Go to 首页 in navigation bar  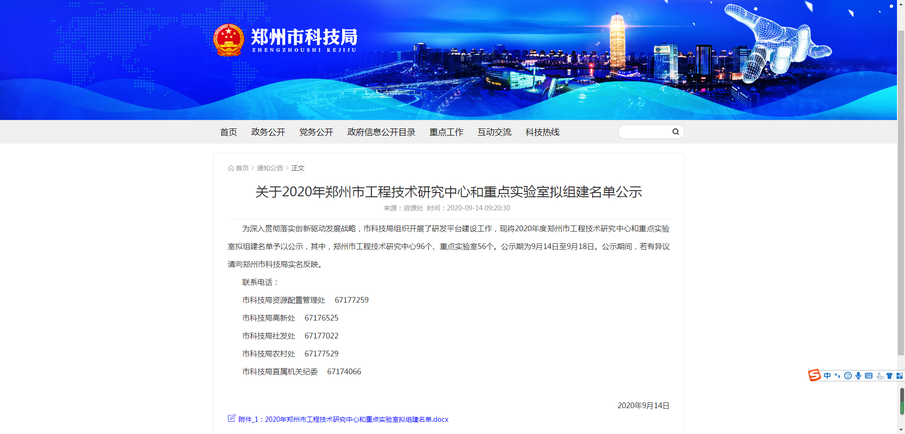point(229,132)
